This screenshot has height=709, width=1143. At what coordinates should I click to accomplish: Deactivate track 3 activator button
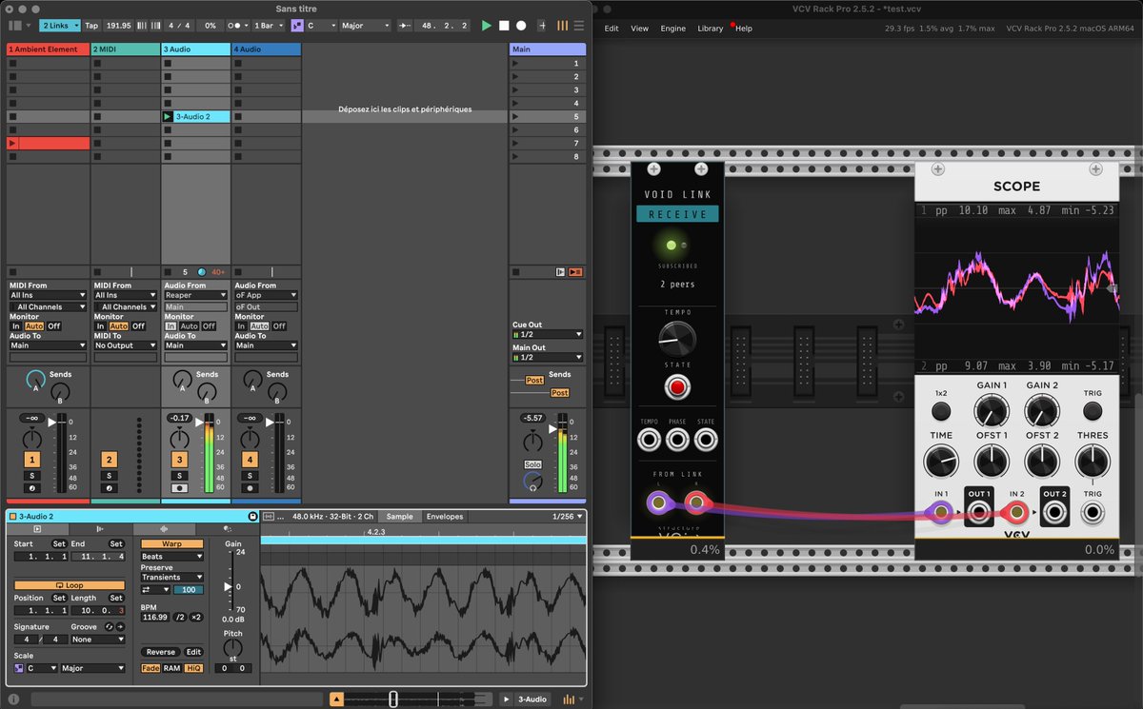179,460
